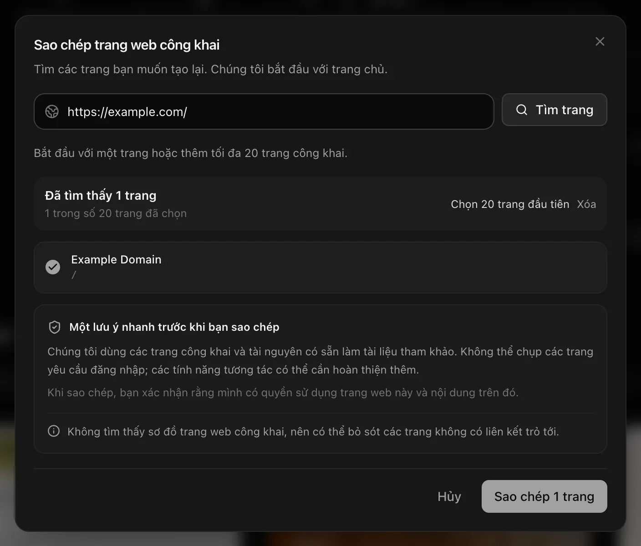
Task: Click Một lưu ý nhanh trước khi bạn sao chép
Action: click(x=174, y=327)
